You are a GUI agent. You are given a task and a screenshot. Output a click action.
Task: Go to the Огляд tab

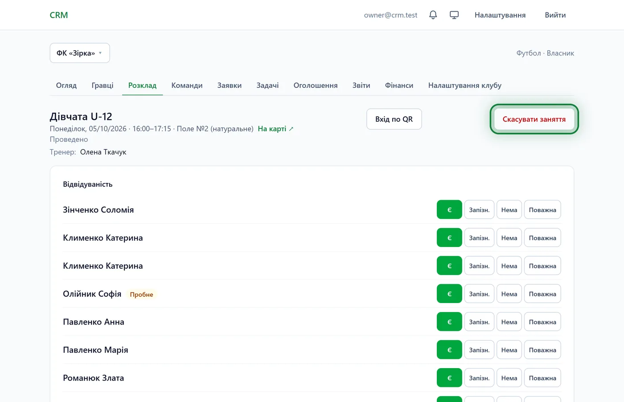pos(66,85)
